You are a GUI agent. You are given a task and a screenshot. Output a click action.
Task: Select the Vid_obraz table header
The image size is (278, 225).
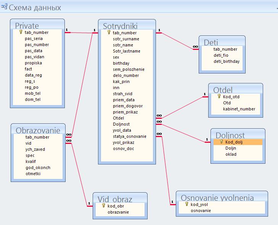(120, 198)
